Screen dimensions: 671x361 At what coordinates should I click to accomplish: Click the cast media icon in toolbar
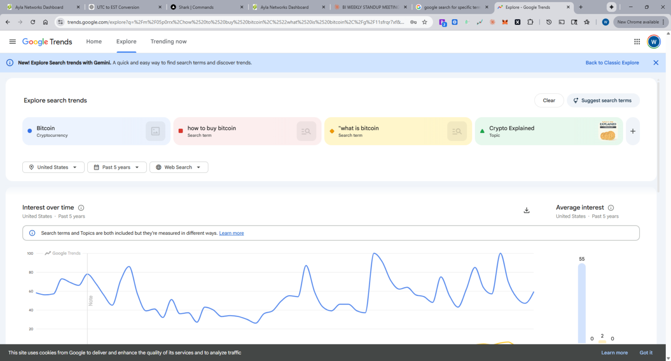click(x=562, y=22)
